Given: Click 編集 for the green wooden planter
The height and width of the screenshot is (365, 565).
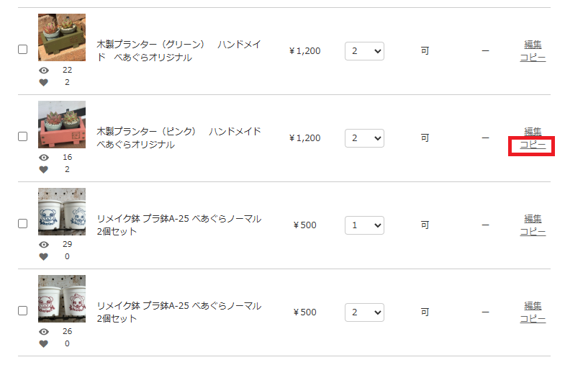Looking at the screenshot, I should click(x=533, y=45).
